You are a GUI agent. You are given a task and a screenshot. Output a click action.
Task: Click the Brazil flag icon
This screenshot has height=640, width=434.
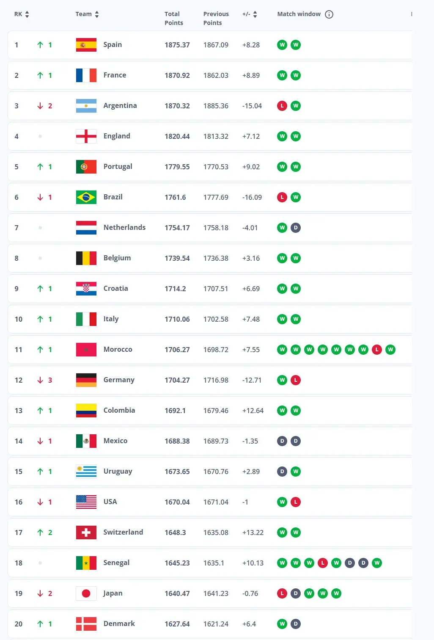click(86, 197)
